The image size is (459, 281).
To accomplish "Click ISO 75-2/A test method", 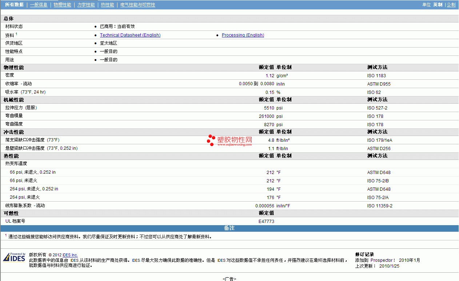I will coord(379,198).
